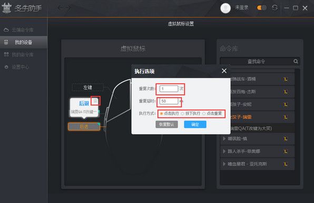Click L icon on 慎 row
314x203 pixels.
coord(286,139)
